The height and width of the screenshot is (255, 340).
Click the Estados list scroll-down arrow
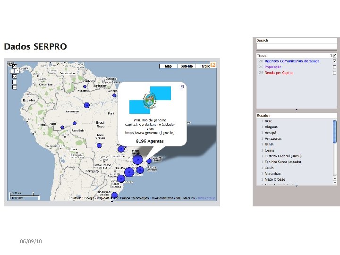335,182
